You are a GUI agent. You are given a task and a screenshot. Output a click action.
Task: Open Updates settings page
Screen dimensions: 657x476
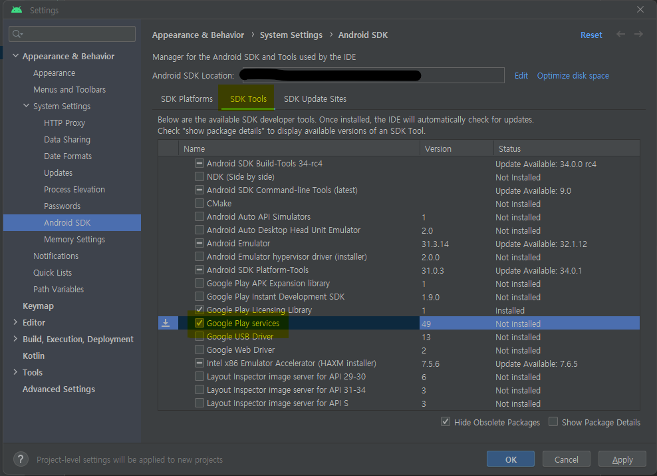(x=59, y=172)
